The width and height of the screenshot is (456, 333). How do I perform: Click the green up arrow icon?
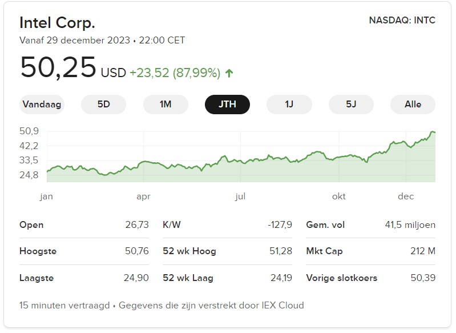229,73
